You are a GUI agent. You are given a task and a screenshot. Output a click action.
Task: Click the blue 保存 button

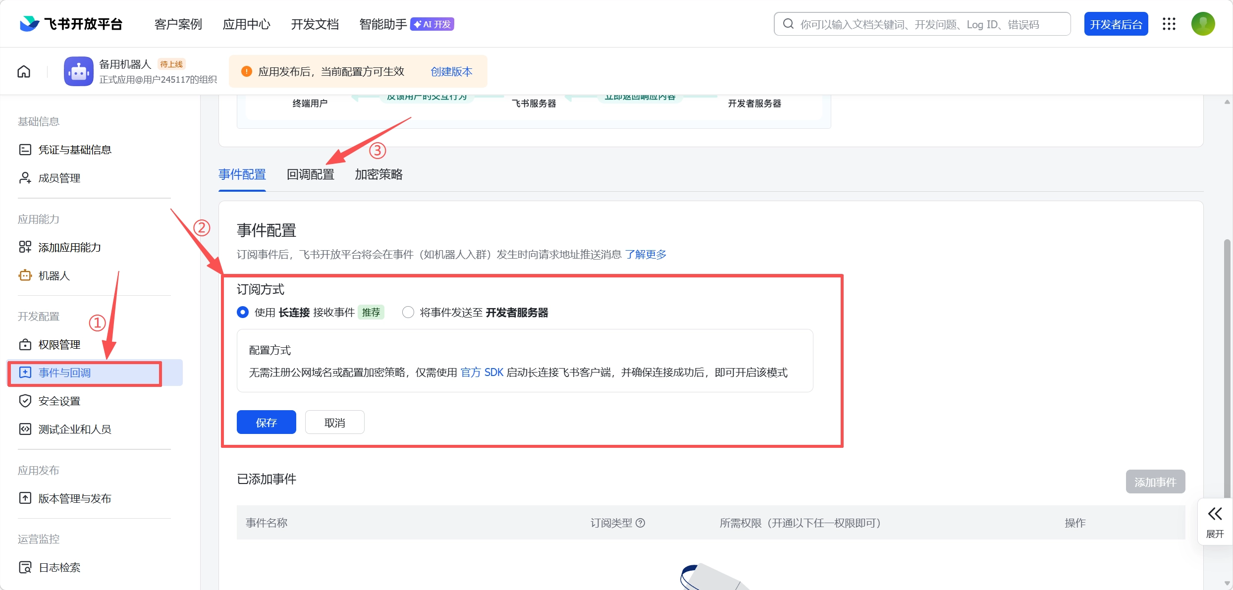coord(266,423)
